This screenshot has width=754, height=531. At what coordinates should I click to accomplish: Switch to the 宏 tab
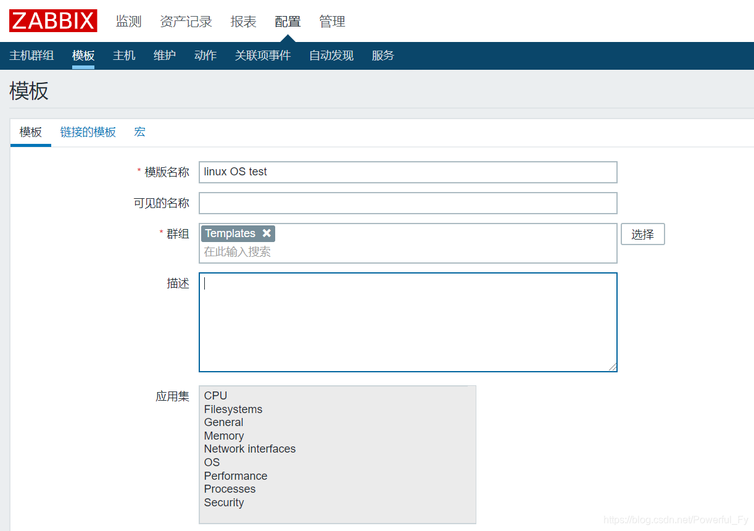(140, 132)
